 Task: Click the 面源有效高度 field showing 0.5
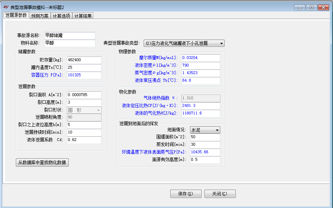(205, 160)
